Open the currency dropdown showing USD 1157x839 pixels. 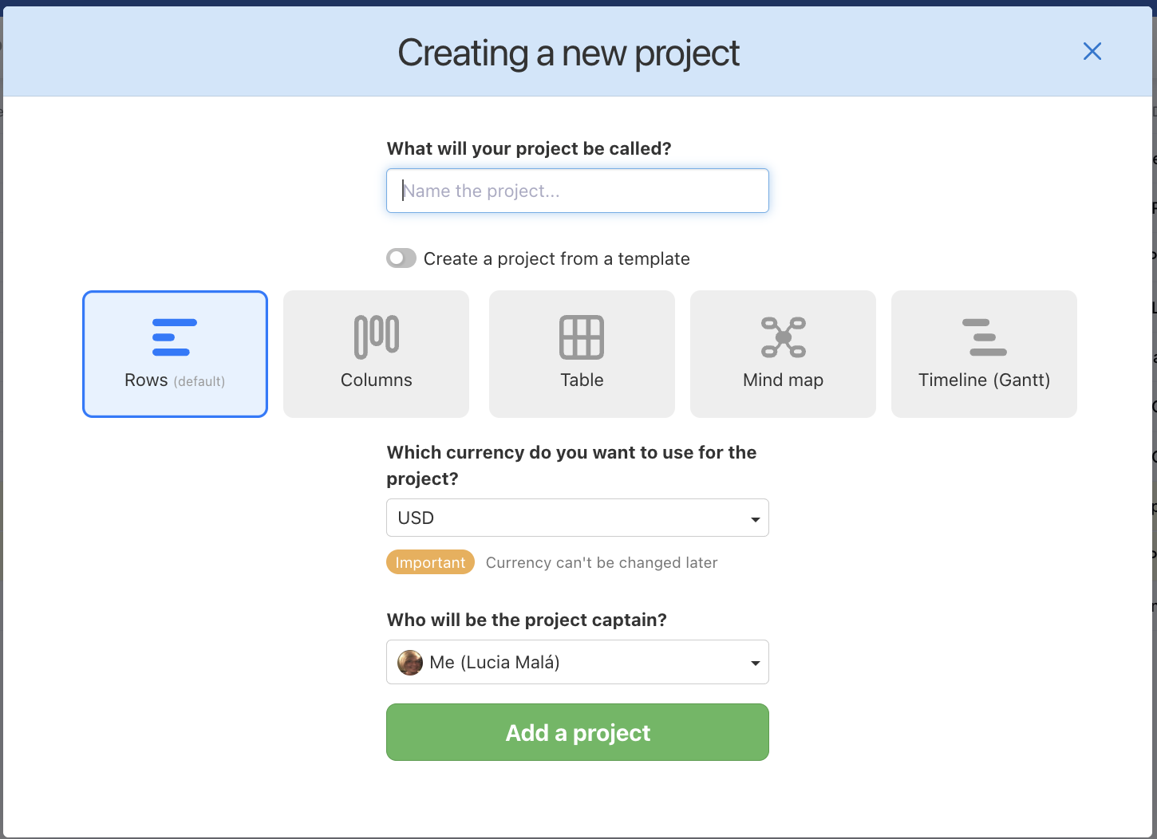click(x=577, y=518)
